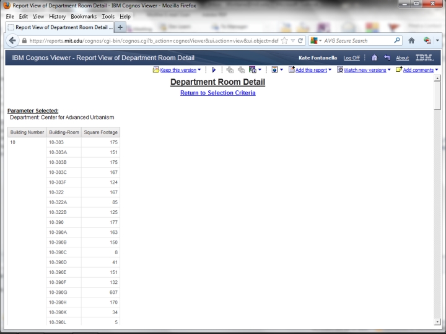Click the About link in header

tap(402, 58)
